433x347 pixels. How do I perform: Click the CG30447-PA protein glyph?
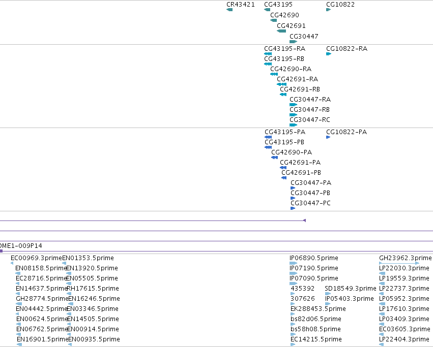[293, 188]
